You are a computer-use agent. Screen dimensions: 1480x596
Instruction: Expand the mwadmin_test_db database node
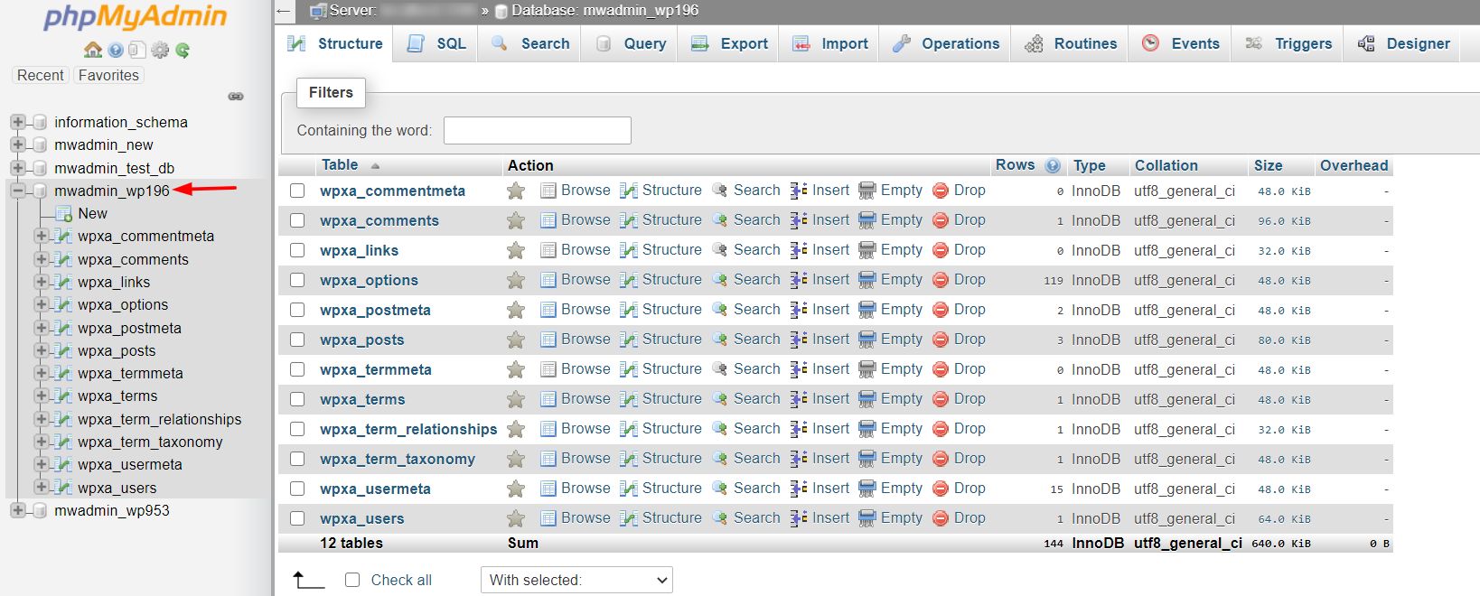point(17,168)
